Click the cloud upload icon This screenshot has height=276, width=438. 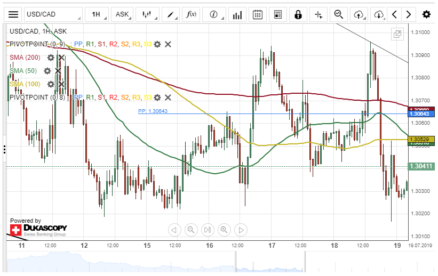point(359,14)
